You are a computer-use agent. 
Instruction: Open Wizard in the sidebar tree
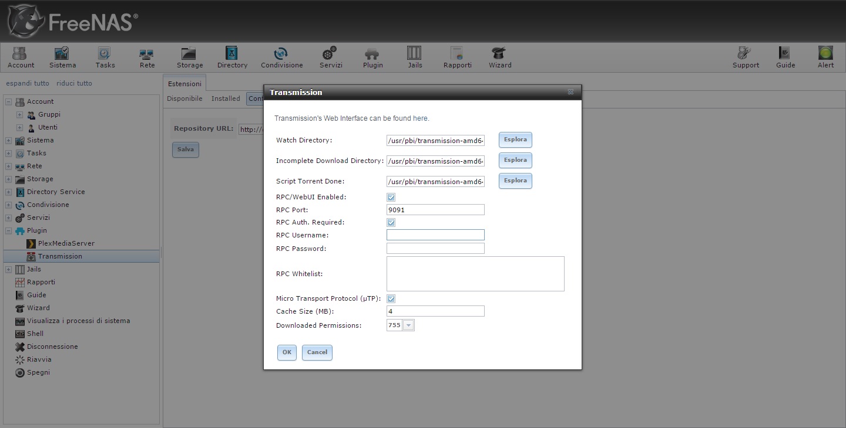38,308
